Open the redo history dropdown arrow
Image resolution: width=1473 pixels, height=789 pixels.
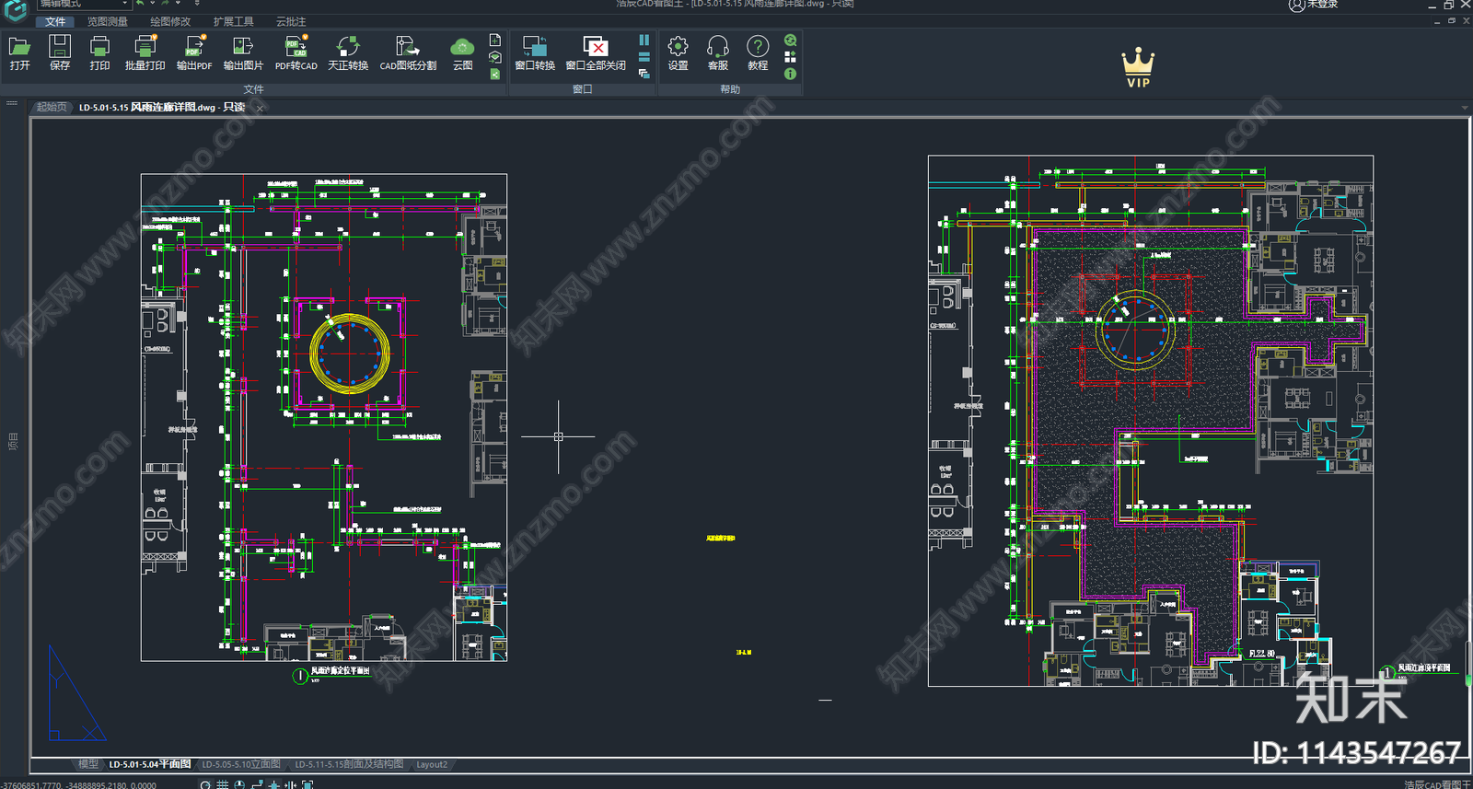[x=178, y=4]
